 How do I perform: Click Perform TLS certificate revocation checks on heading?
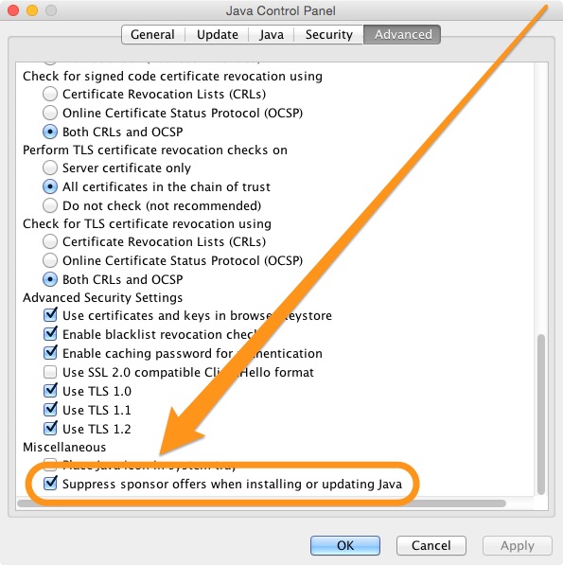155,150
